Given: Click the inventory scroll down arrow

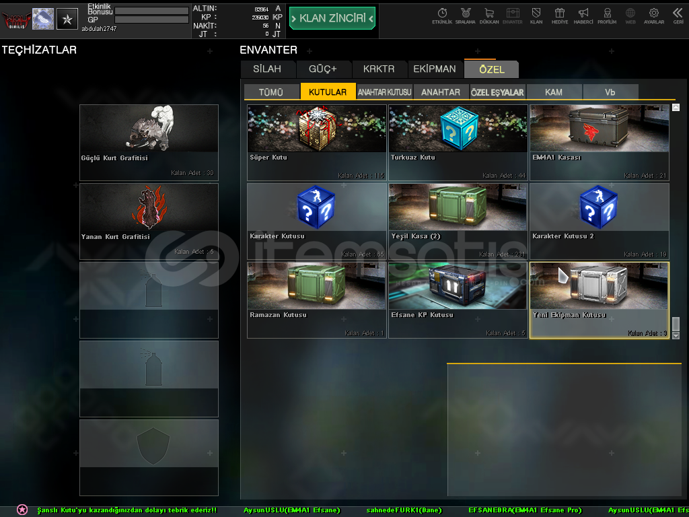Looking at the screenshot, I should 676,335.
